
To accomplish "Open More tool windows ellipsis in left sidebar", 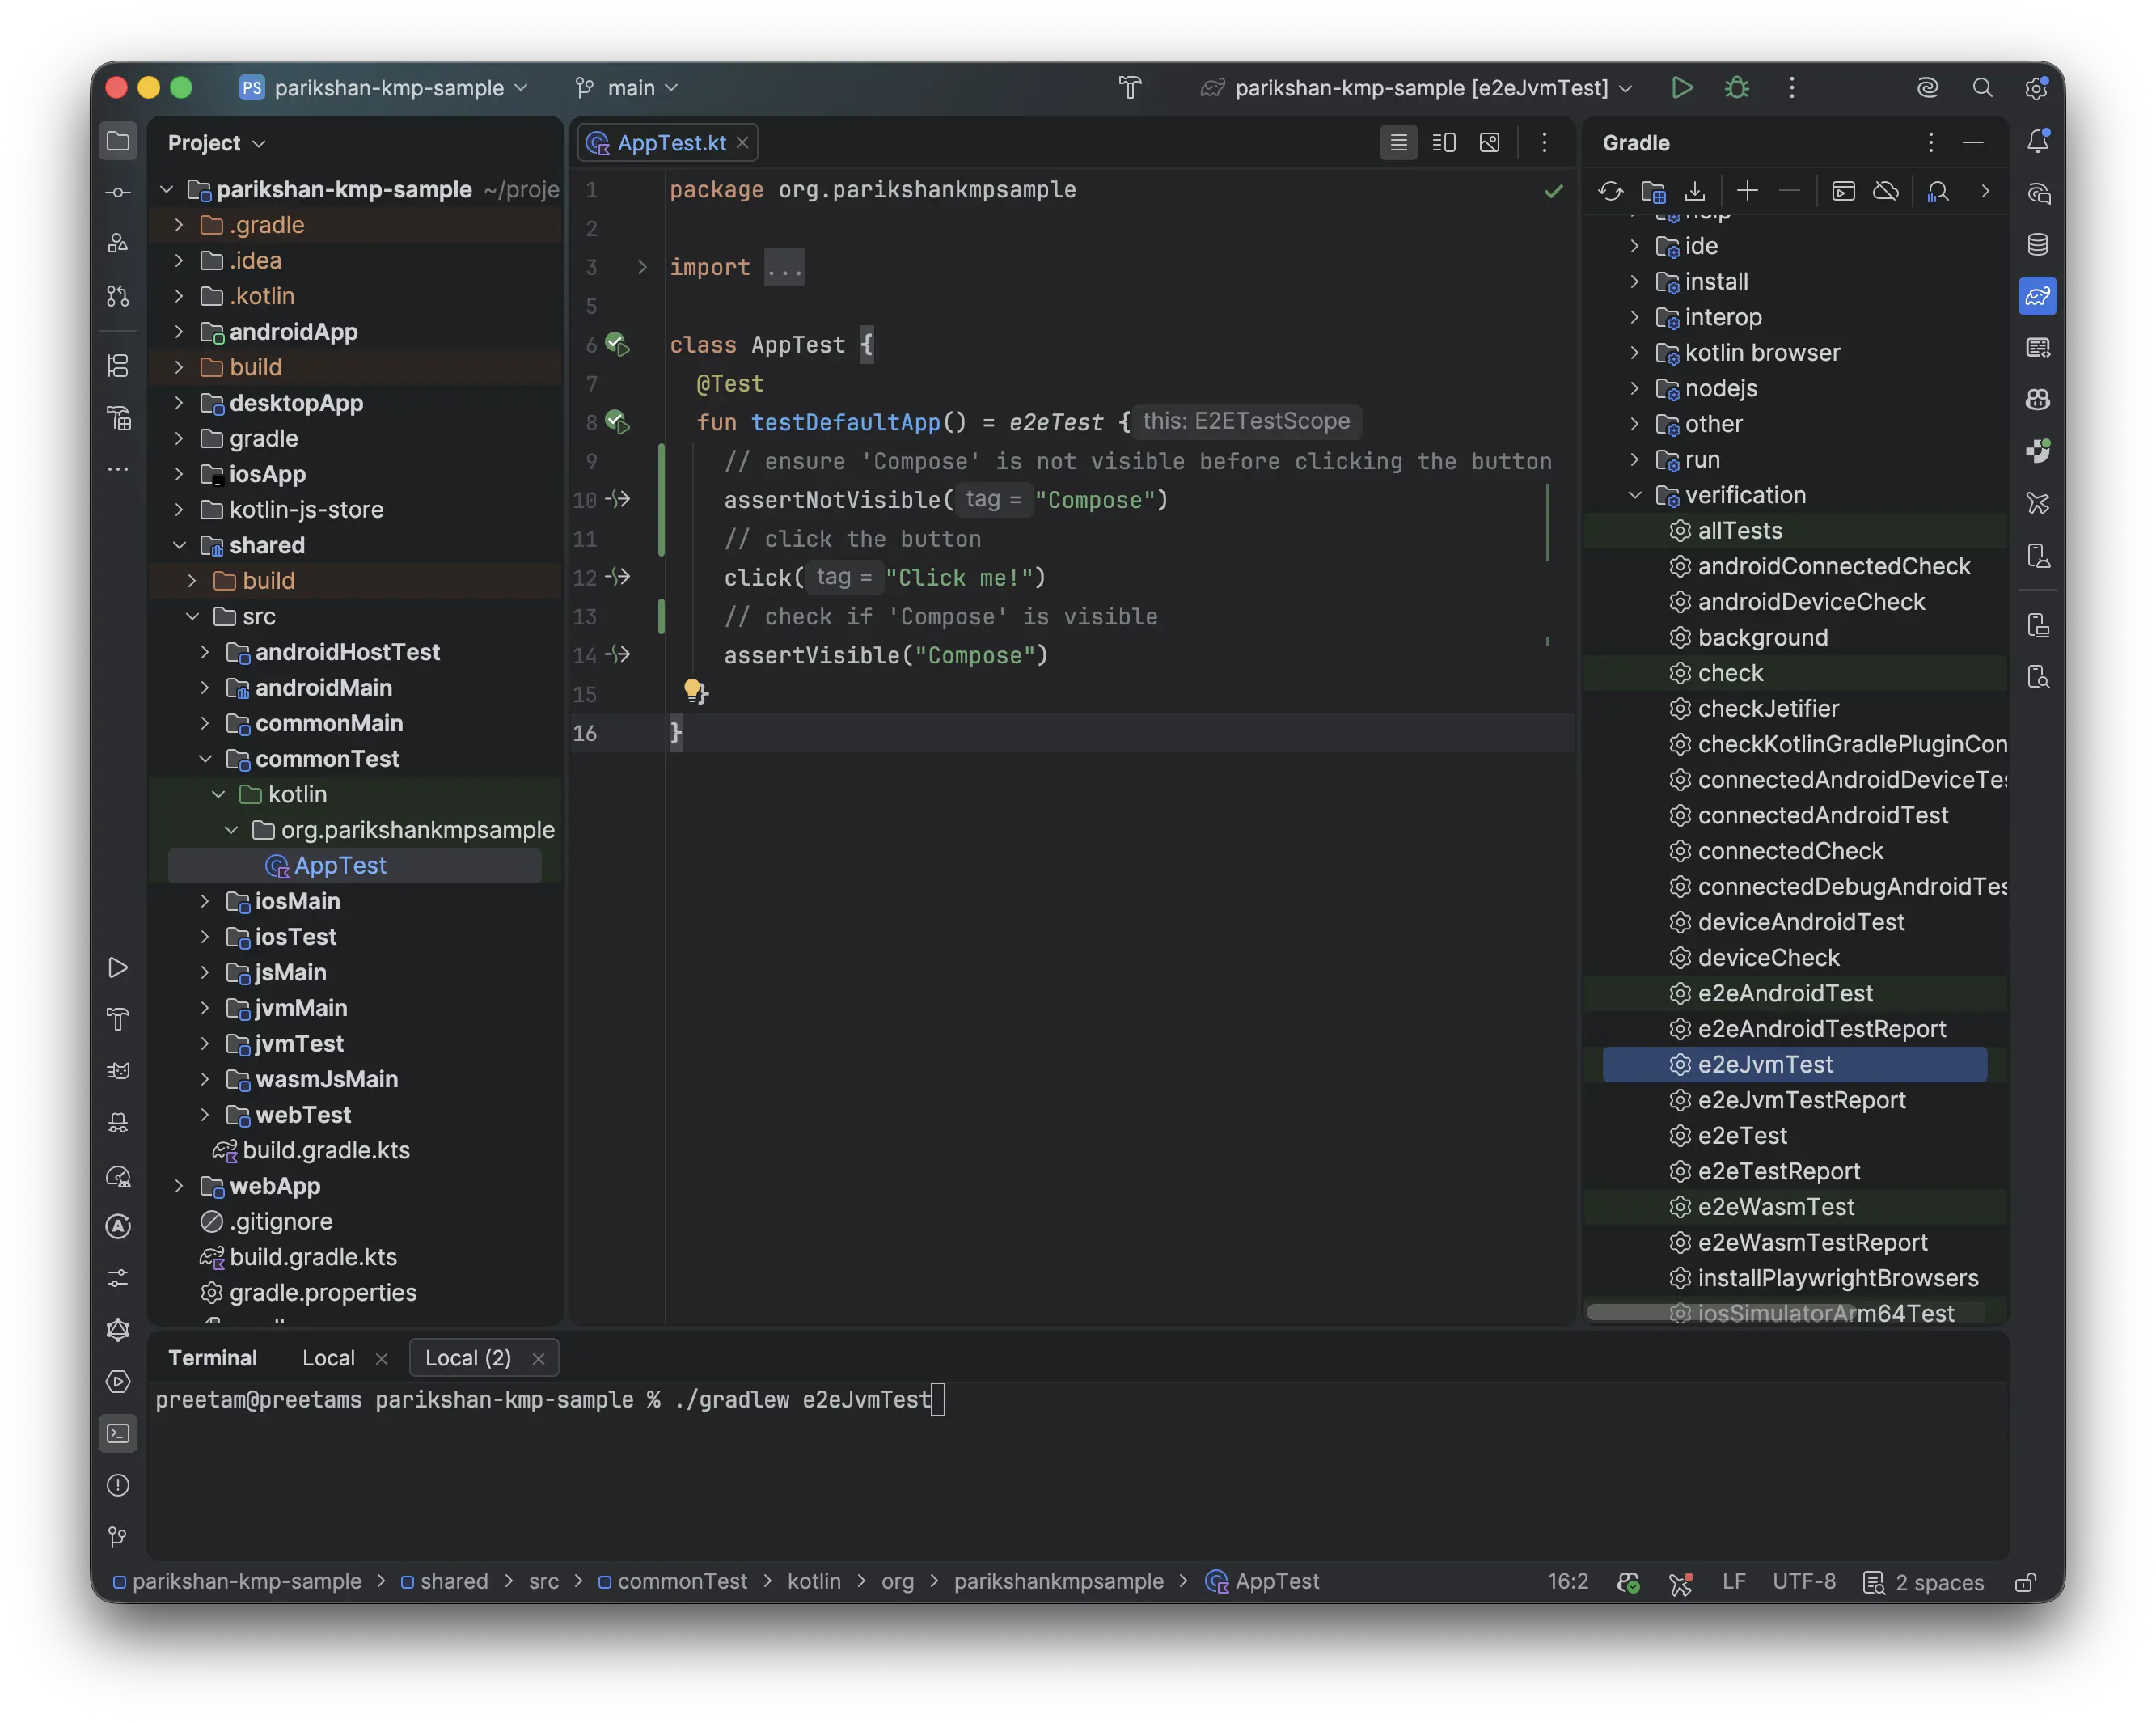I will (118, 469).
